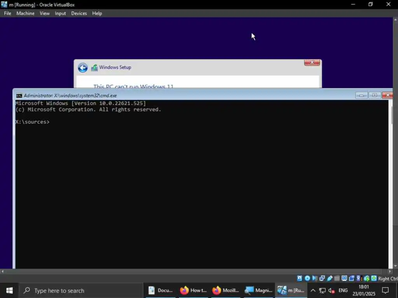Click the network tray icon
Screen dimensions: 398x298
point(322,290)
